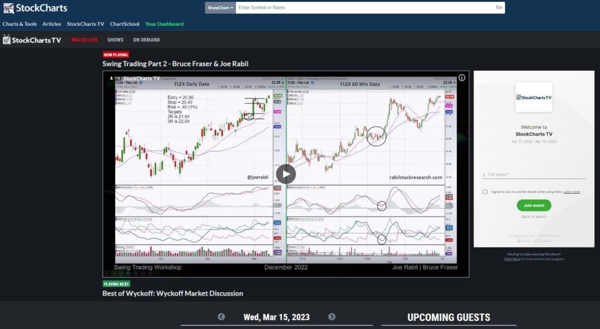Click the Full name field
Viewport: 600px width, 329px height.
point(534,174)
